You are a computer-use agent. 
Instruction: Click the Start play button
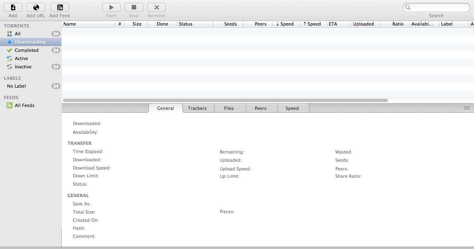pyautogui.click(x=111, y=7)
